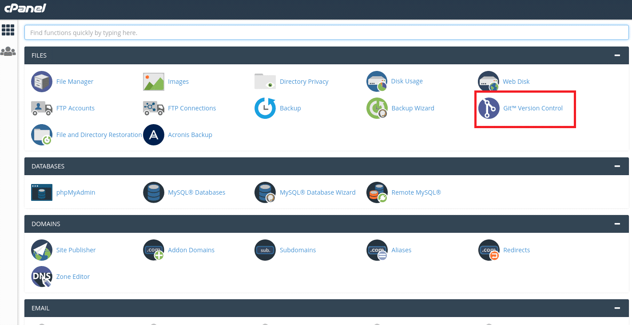Open the File Manager icon
Viewport: 632px width, 325px height.
41,82
